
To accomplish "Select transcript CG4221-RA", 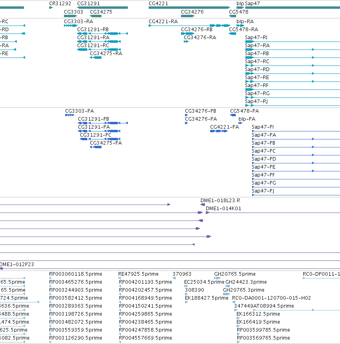I will (163, 22).
